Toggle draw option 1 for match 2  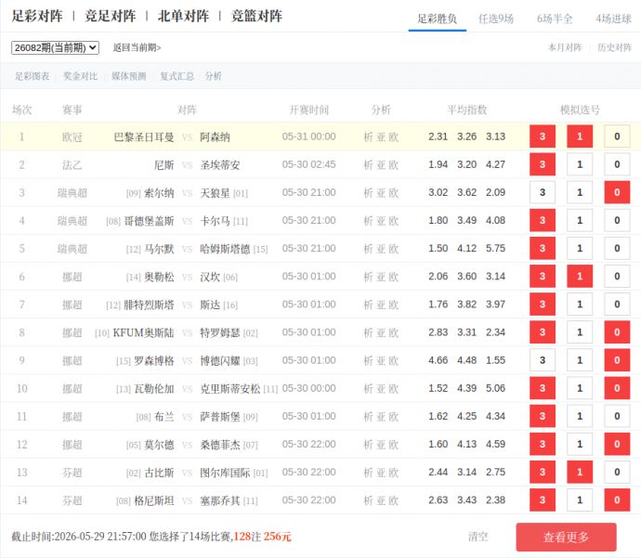tap(580, 164)
